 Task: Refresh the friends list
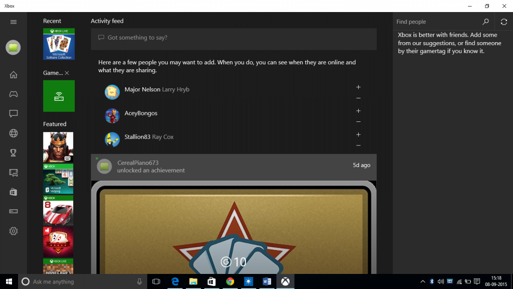(504, 22)
